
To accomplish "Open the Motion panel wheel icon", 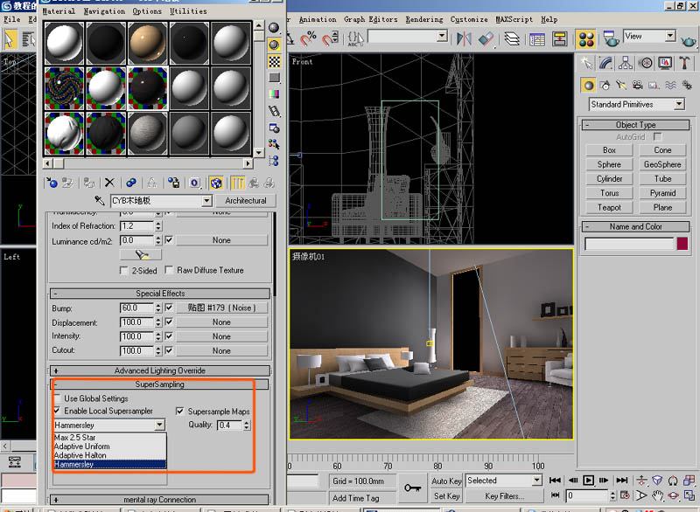I will pos(646,63).
